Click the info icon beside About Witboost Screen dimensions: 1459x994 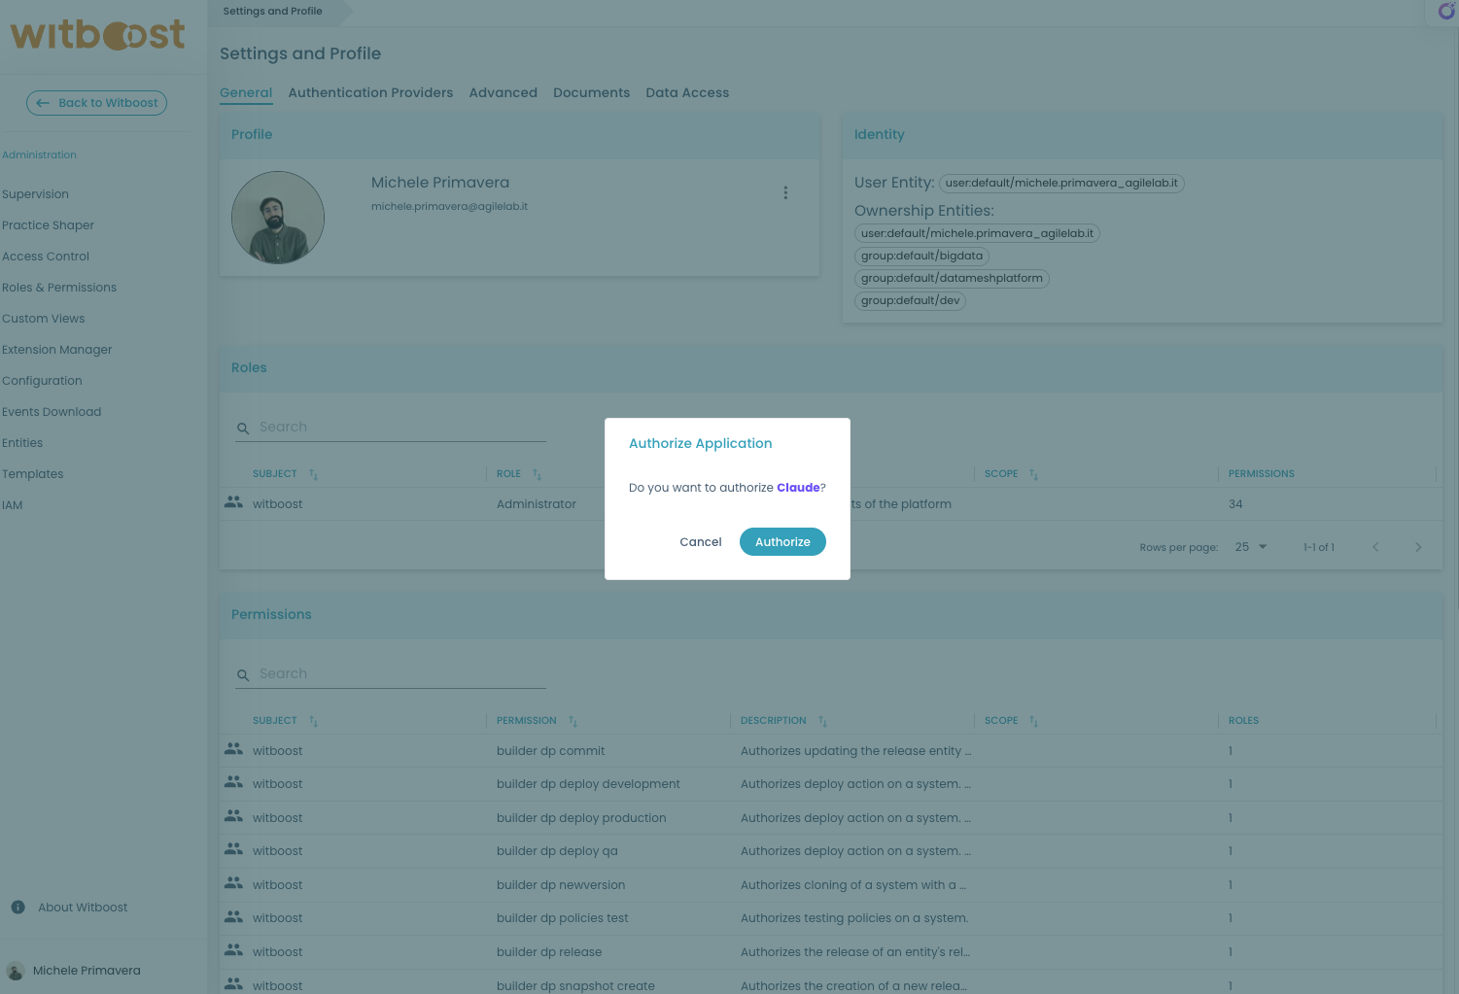tap(17, 907)
